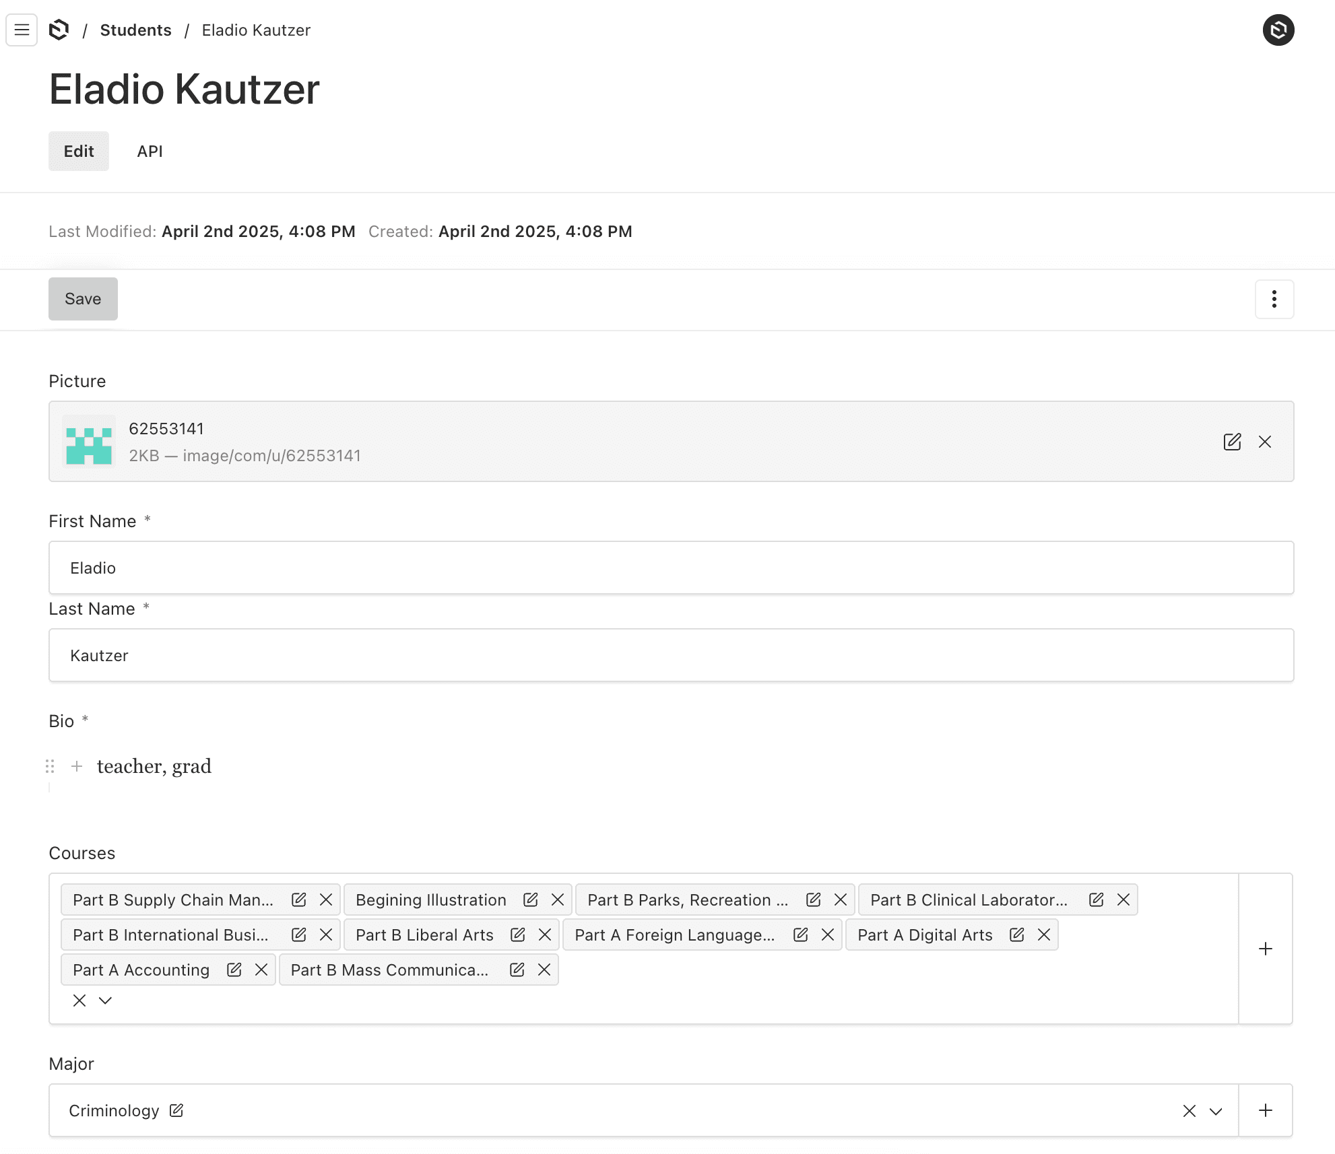Remove the Part B Parks, Recreation course
The height and width of the screenshot is (1154, 1335).
point(841,900)
